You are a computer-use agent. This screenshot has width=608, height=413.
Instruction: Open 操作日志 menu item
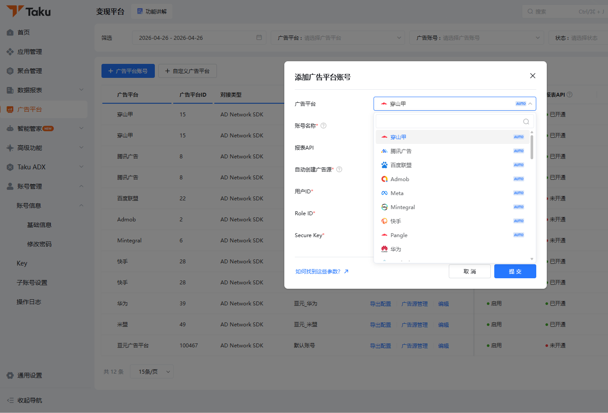pos(29,302)
